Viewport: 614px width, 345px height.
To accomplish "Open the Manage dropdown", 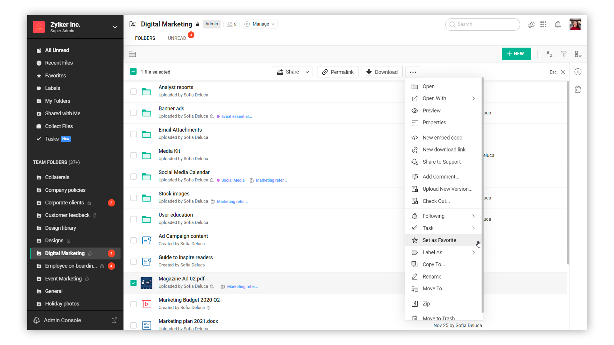I will [x=260, y=24].
